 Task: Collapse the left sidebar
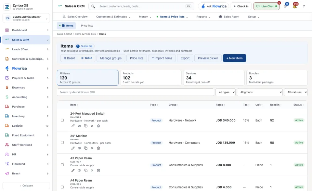click(x=26, y=185)
